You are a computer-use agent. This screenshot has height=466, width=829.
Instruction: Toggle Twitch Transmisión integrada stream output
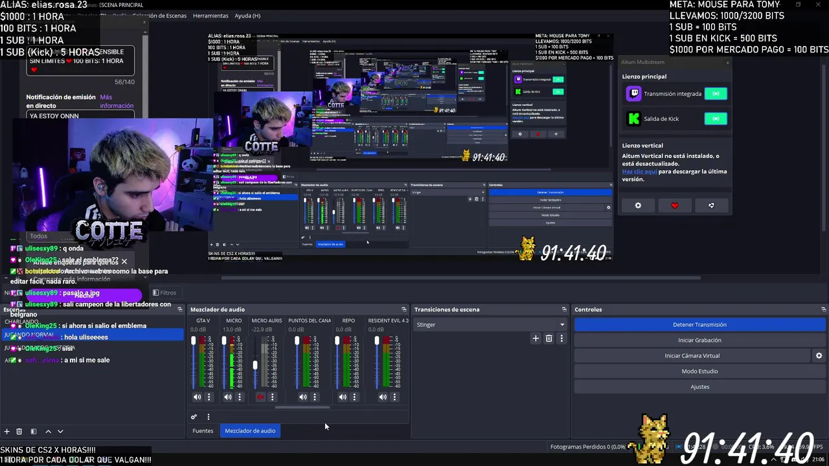(716, 94)
